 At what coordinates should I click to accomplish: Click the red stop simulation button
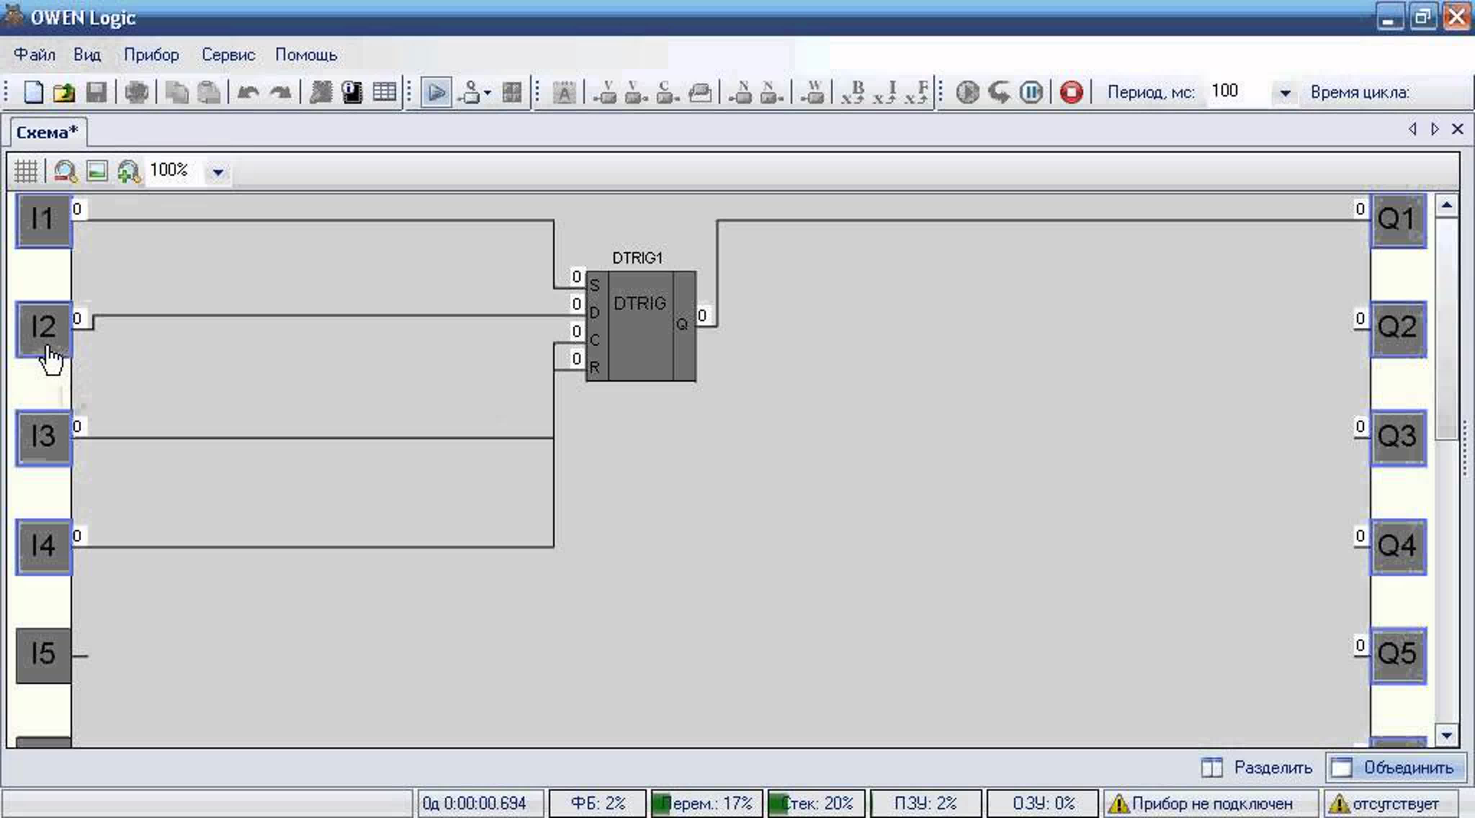click(1071, 92)
